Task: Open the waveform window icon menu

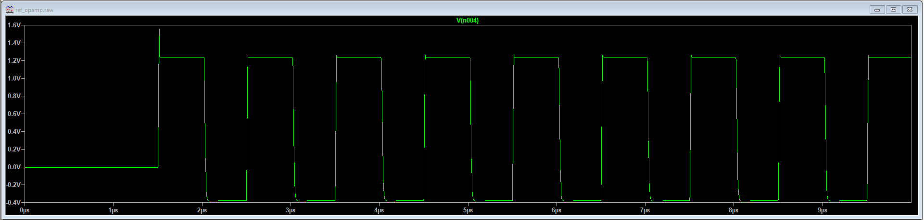Action: click(x=9, y=10)
